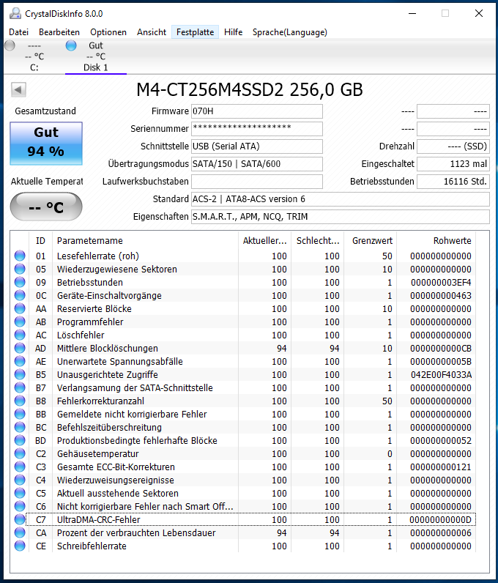Click the CrystalDiskInfo title bar icon
Image resolution: width=498 pixels, height=583 pixels.
click(15, 13)
